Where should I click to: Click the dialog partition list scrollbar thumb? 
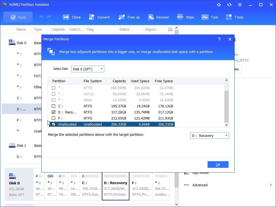227,107
